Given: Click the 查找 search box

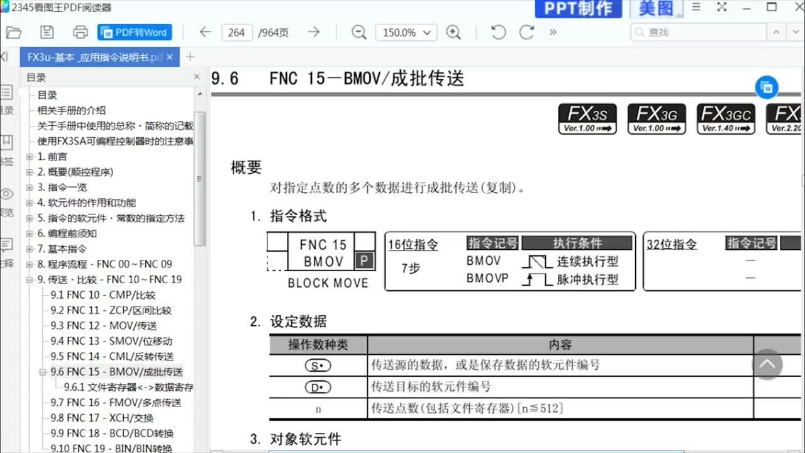Looking at the screenshot, I should click(x=698, y=33).
